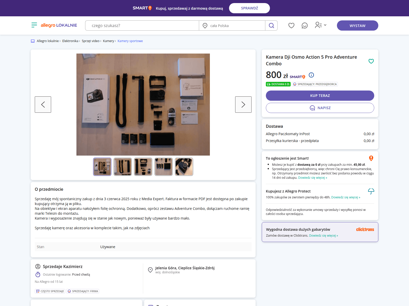Select the fifth photo thumbnail
The image size is (409, 306).
tap(184, 167)
